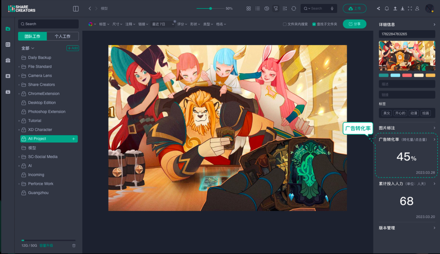
Task: Uncheck 查找子文件夹 checkbox
Action: (x=314, y=24)
